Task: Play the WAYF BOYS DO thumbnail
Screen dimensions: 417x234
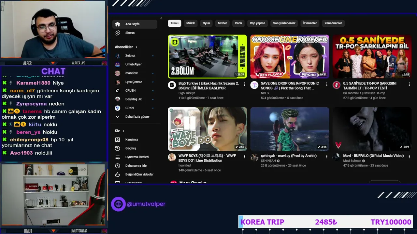Action: [207, 129]
